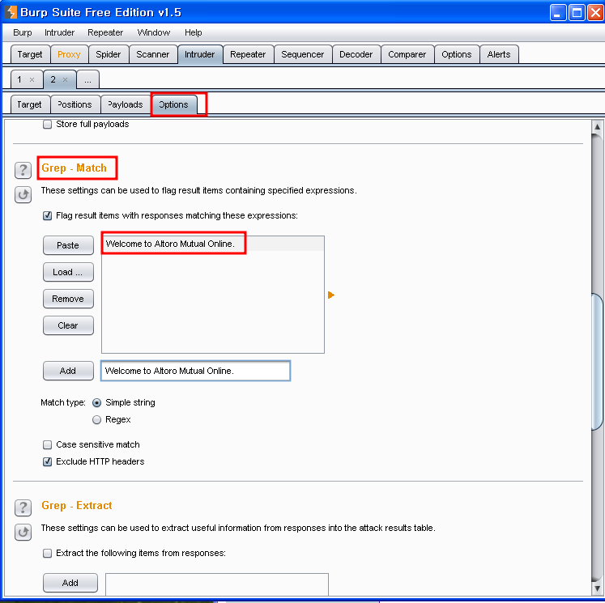The width and height of the screenshot is (605, 603).
Task: Enable Case sensitive match
Action: 47,444
